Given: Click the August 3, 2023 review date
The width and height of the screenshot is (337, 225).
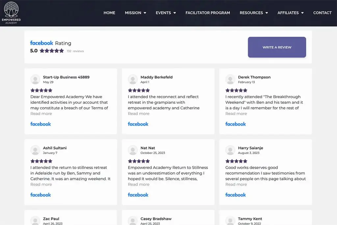Looking at the screenshot, I should 249,153.
